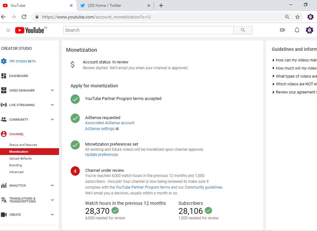Open the create video camera icon
This screenshot has height=231, width=317.
(x=282, y=30)
